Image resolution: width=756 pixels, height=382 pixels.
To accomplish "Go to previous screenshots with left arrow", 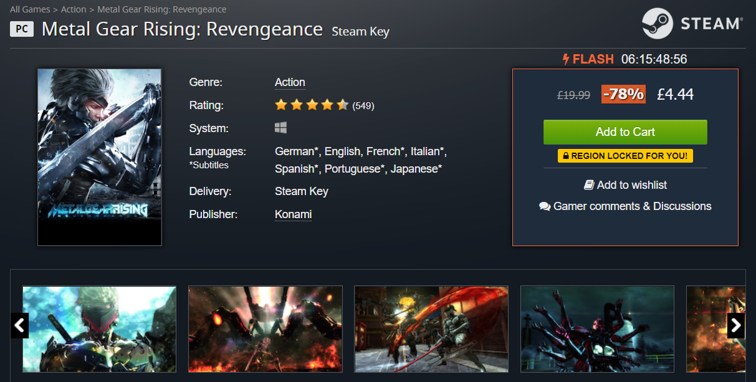I will point(20,325).
